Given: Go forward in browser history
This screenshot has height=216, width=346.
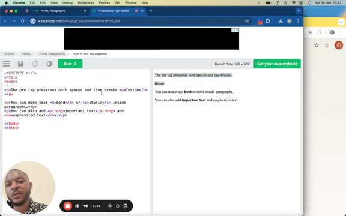Looking at the screenshot, I should click(x=14, y=21).
